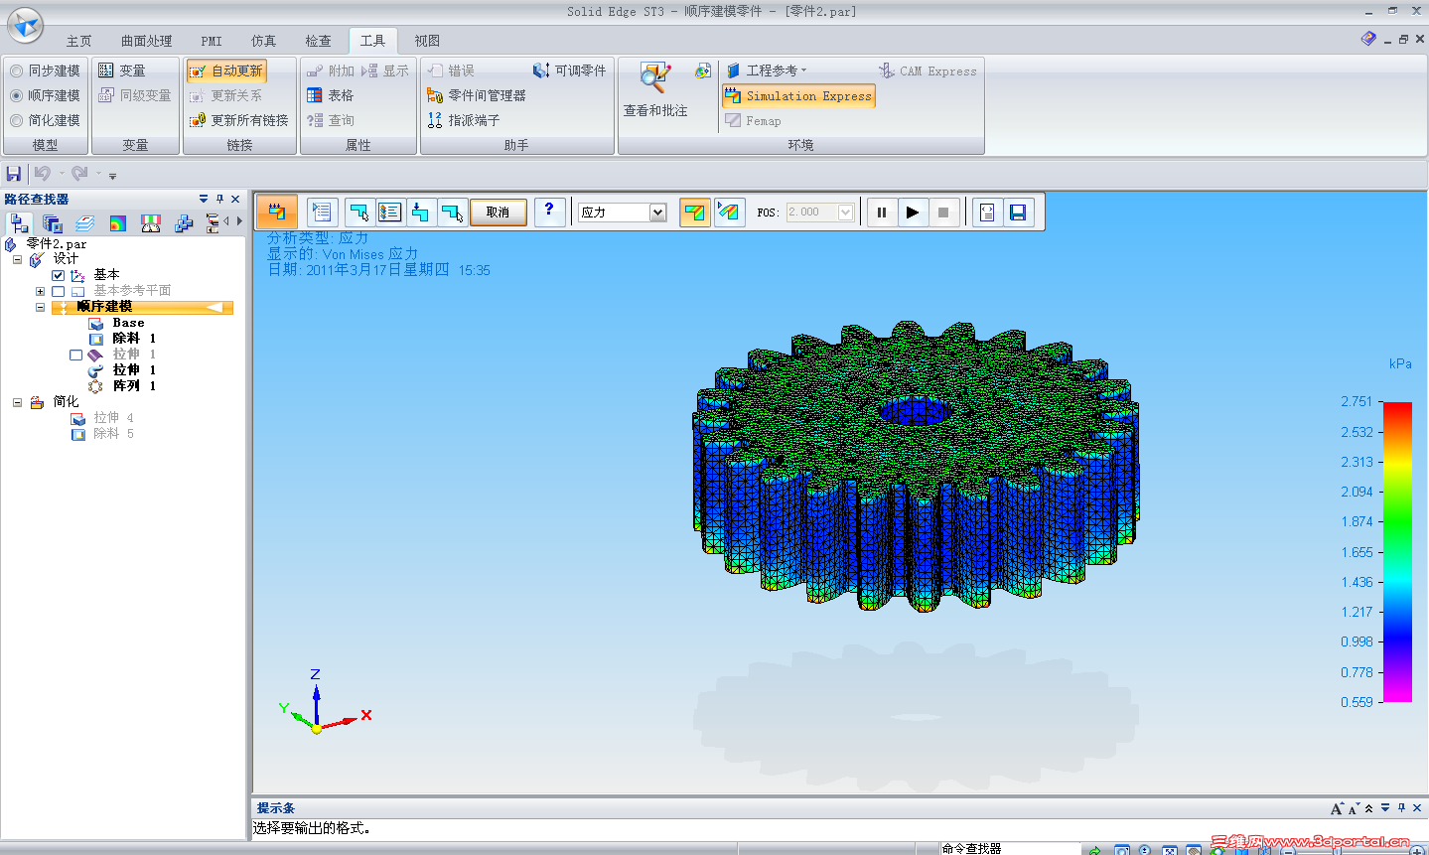The width and height of the screenshot is (1429, 855).
Task: Switch to the 主页 ribbon tab
Action: pos(79,41)
